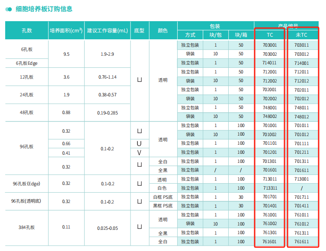Click the slash in the 未TC column
326x251 pixels.
[301, 188]
